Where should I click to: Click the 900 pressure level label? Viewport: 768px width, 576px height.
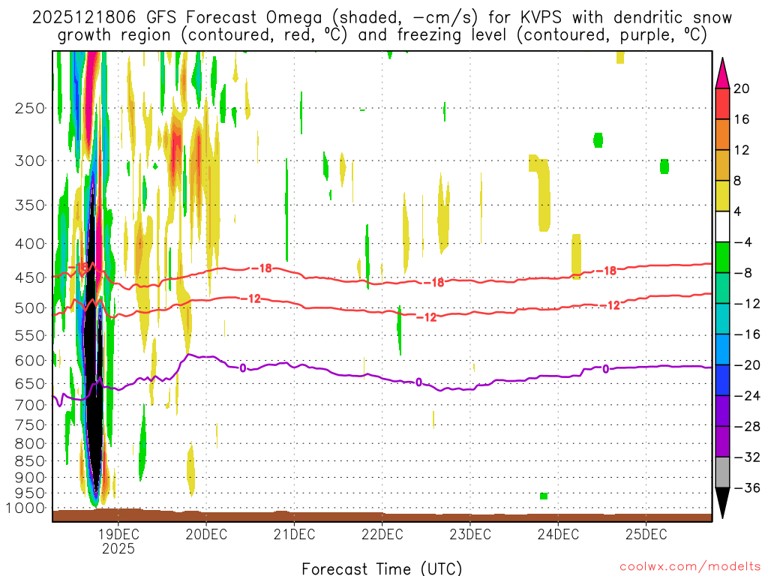pyautogui.click(x=30, y=477)
